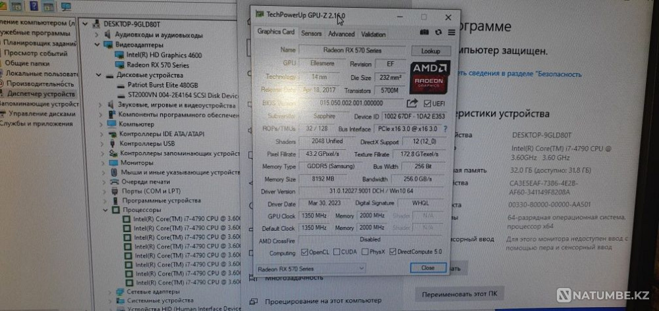The height and width of the screenshot is (311, 659).
Task: Toggle the DirectCompute 5.0 checkbox
Action: coord(393,252)
